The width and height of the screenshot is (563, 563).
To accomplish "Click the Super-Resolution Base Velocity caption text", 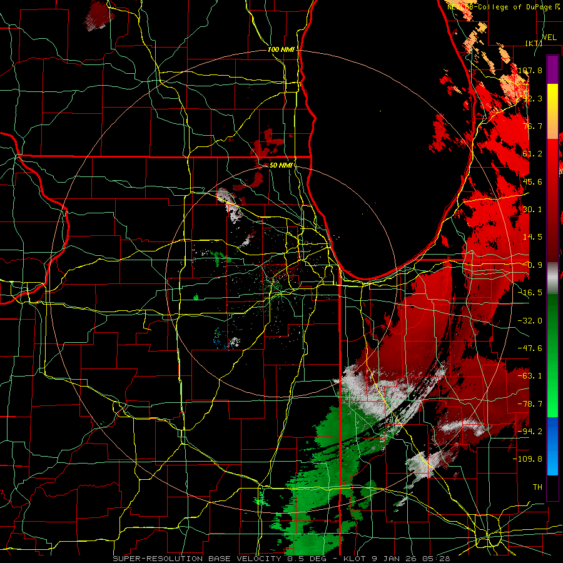I will 281,559.
